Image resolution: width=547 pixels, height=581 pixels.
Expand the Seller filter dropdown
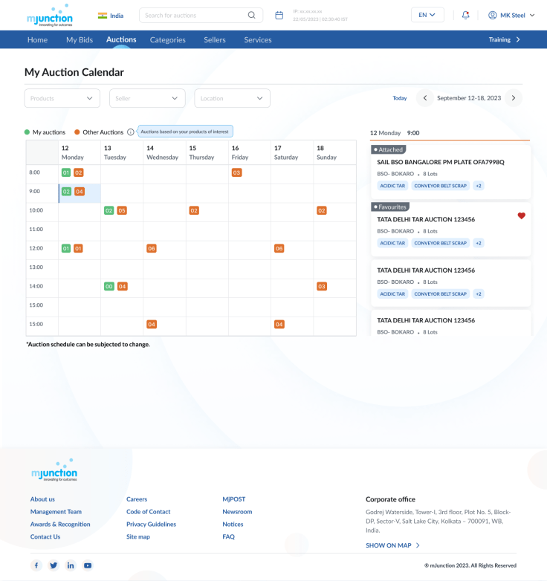click(x=147, y=98)
